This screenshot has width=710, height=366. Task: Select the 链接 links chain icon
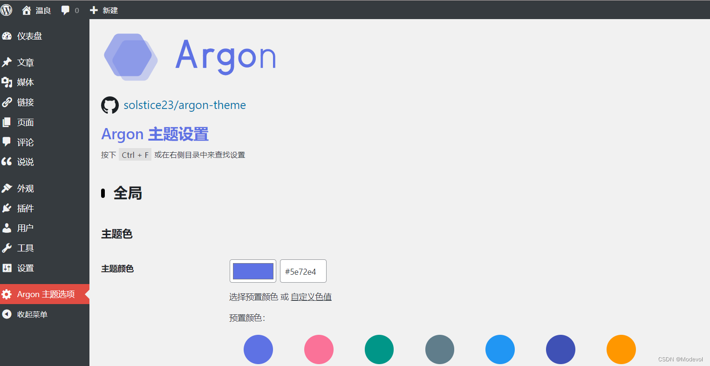point(7,102)
